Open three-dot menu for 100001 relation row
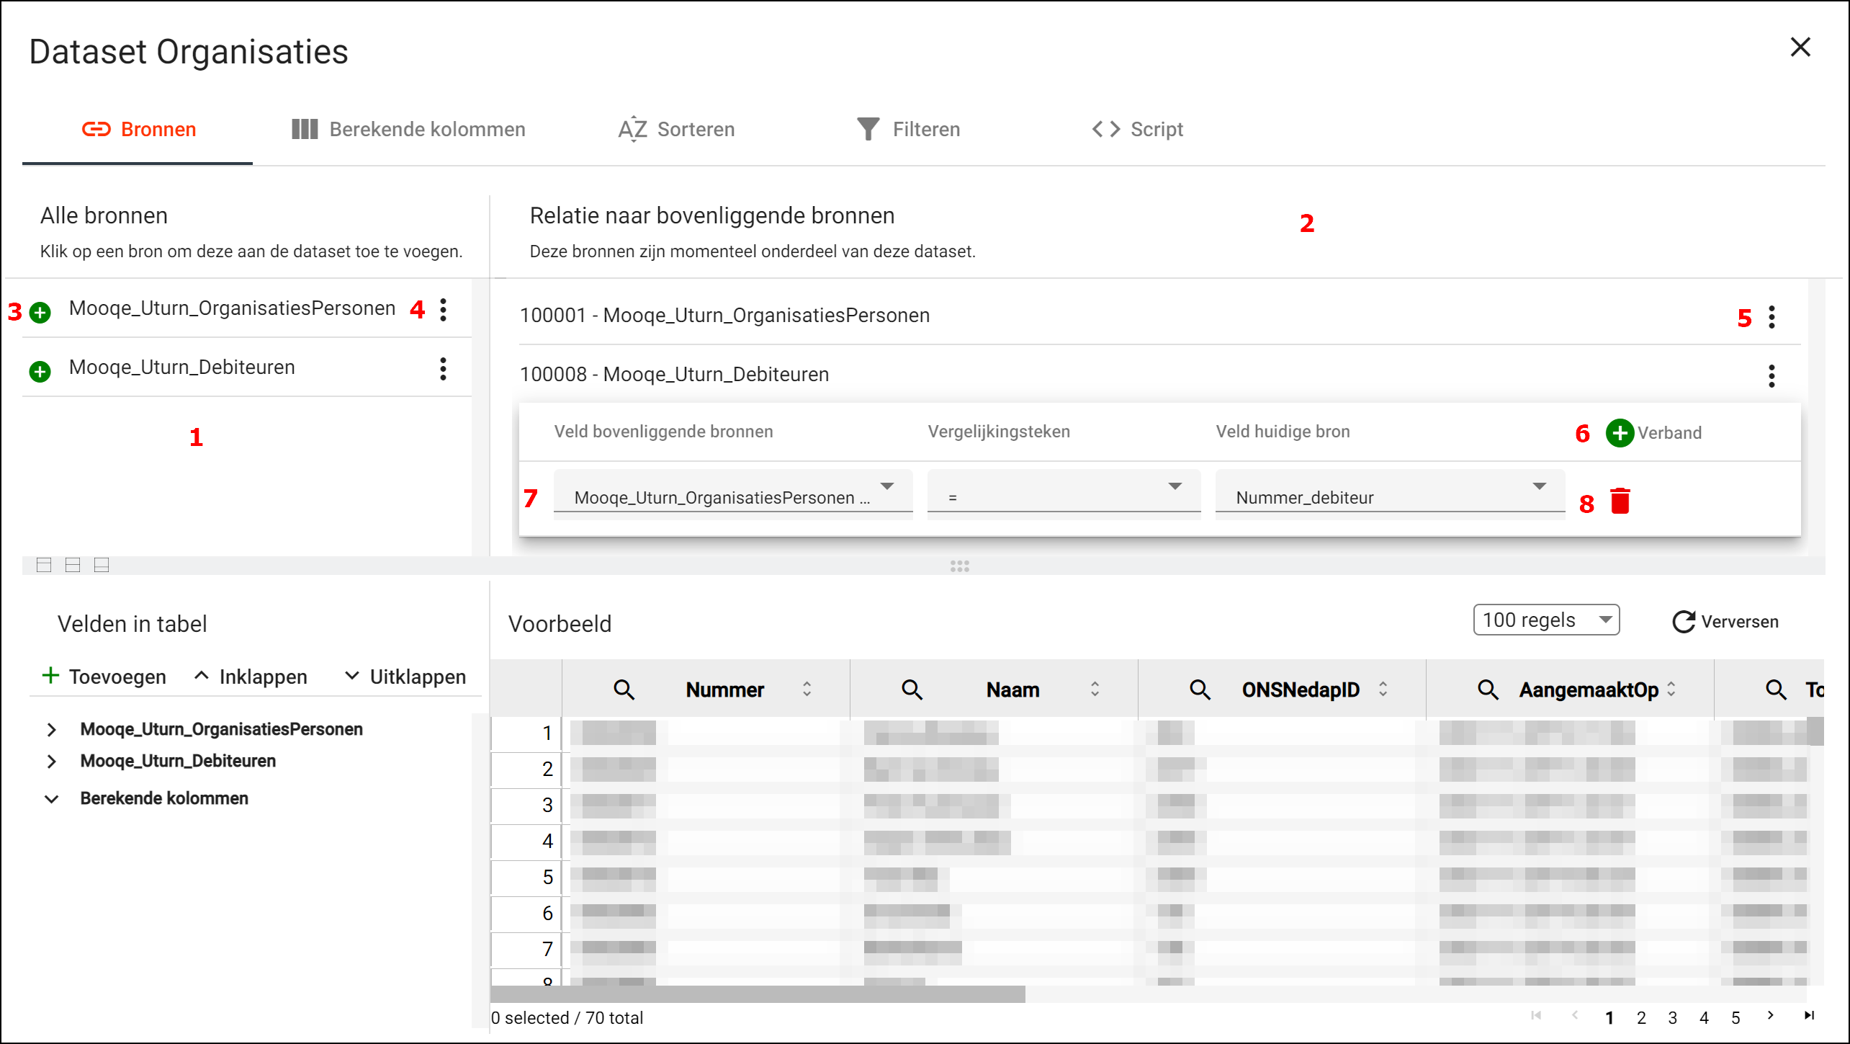1850x1044 pixels. 1772,317
